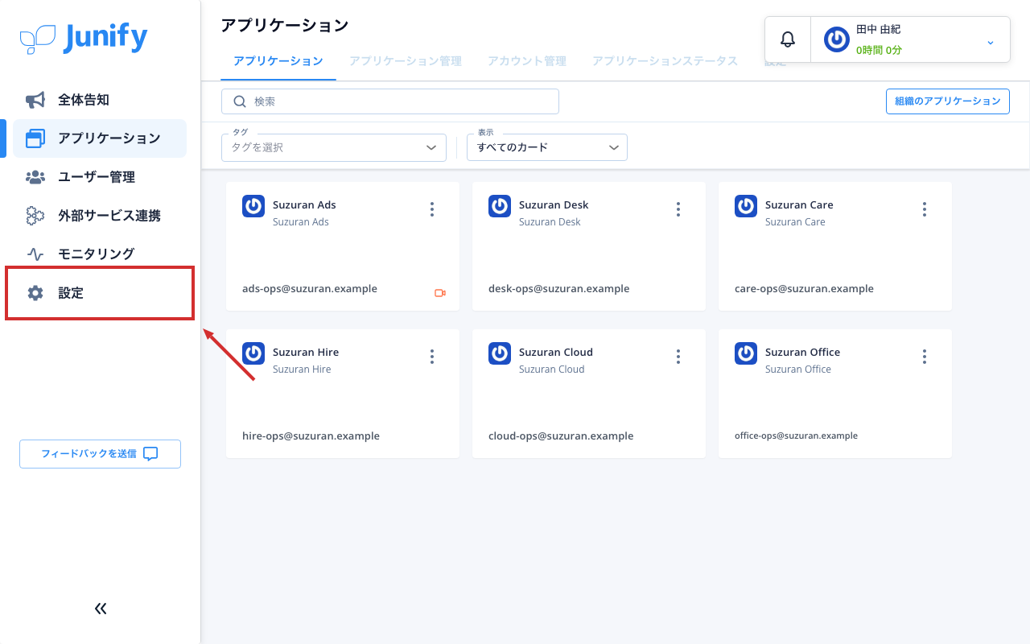This screenshot has width=1030, height=644.
Task: Click the 組織のアプリケーション button
Action: tap(947, 101)
